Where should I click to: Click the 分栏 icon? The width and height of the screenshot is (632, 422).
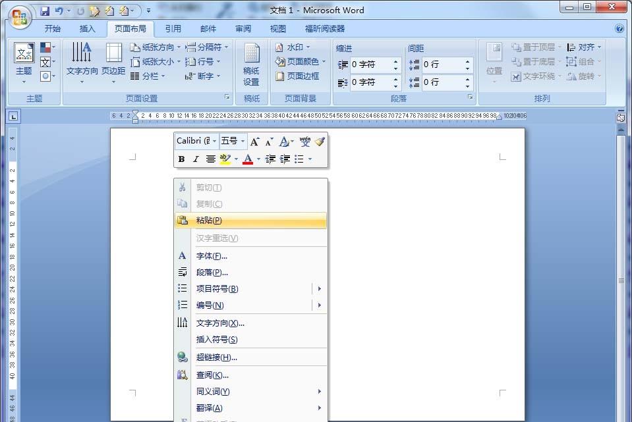150,76
